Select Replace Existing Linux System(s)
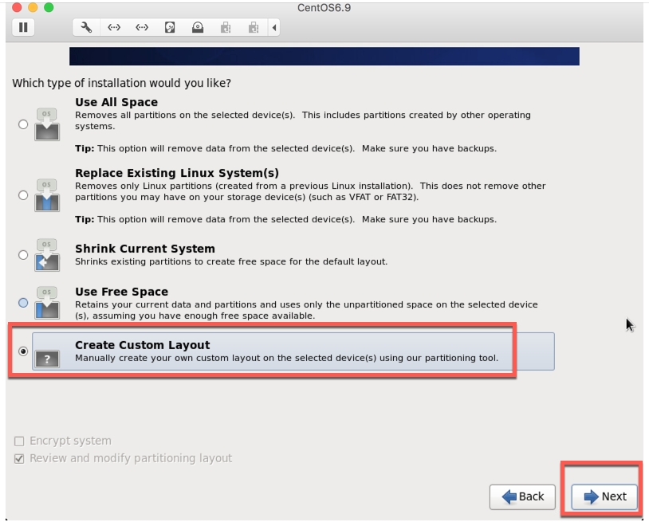649x522 pixels. point(23,195)
